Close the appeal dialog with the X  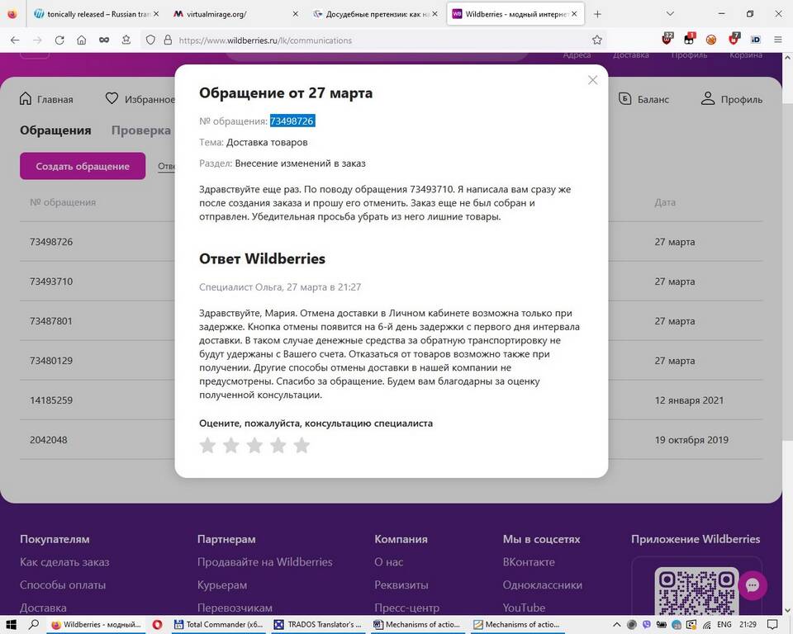click(592, 80)
